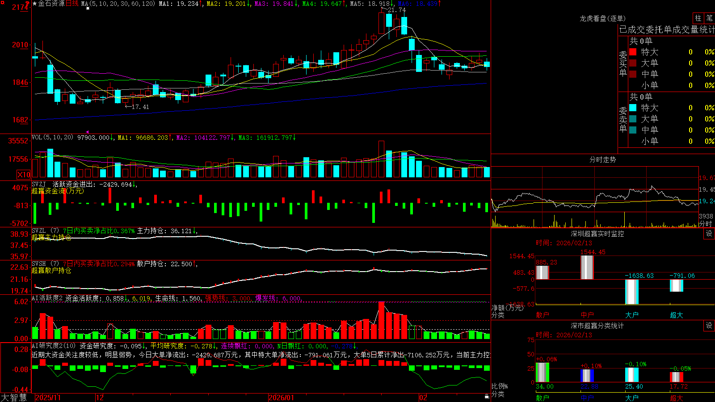This screenshot has height=402, width=715.
Task: Click the star icon before 金石资源
Action: pos(35,4)
